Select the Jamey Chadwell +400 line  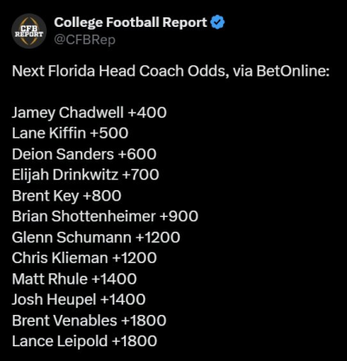pyautogui.click(x=89, y=113)
